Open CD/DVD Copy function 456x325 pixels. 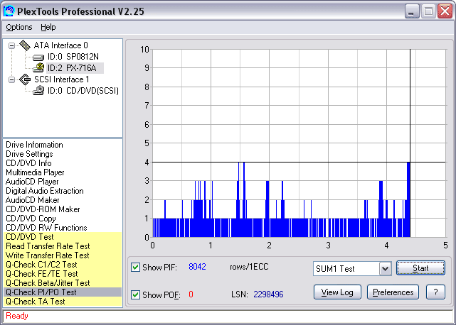pyautogui.click(x=31, y=219)
